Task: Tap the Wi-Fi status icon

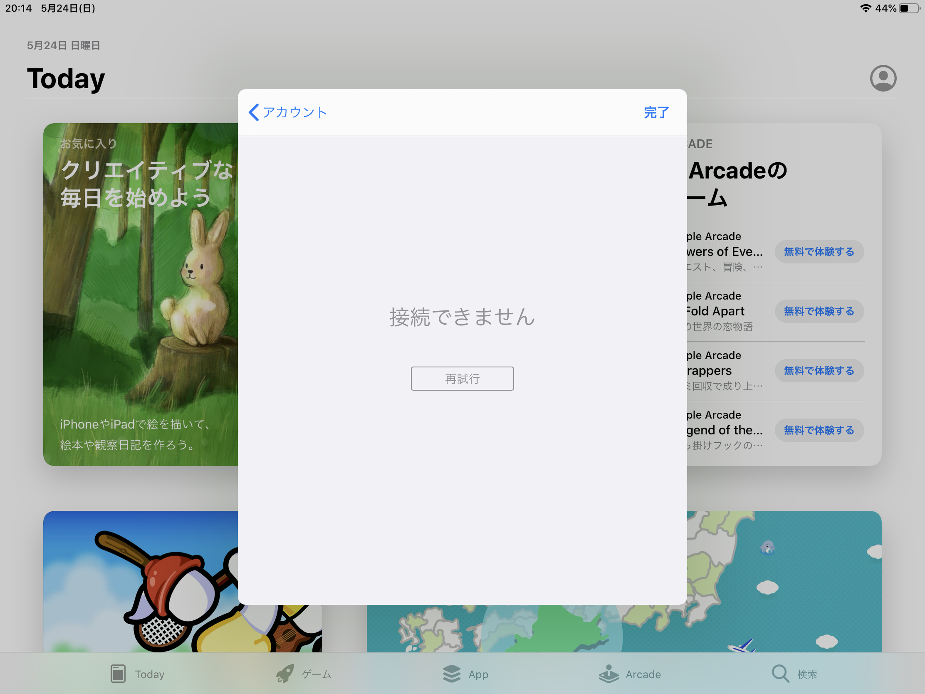Action: [x=865, y=8]
